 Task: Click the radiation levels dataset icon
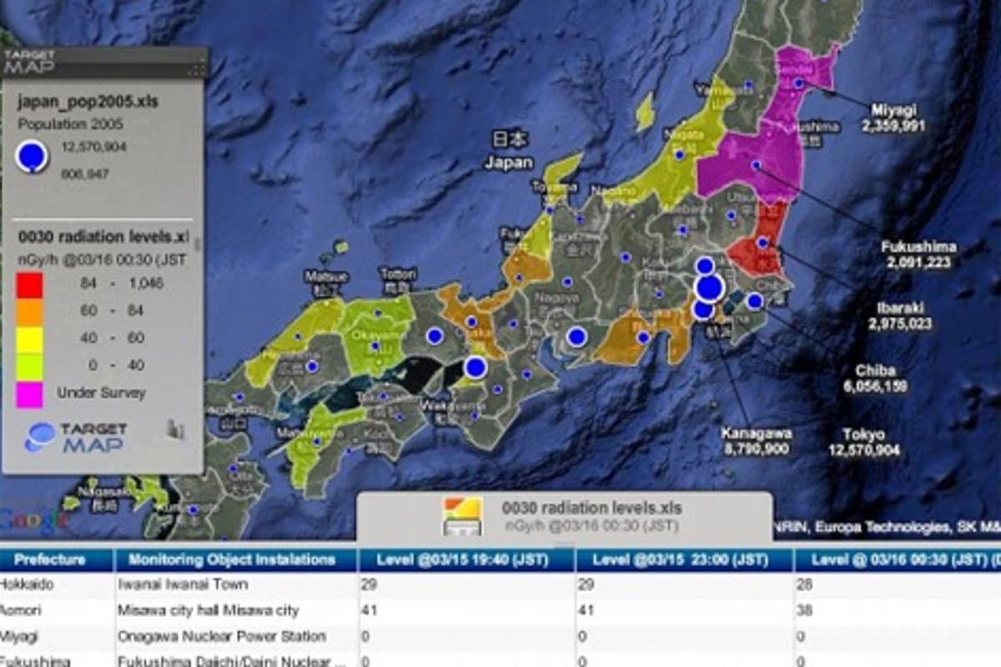pyautogui.click(x=463, y=516)
